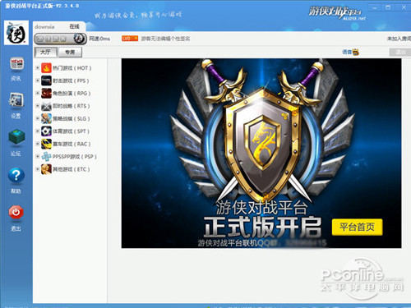Switch to the 大厅 lobby tab

click(x=46, y=52)
